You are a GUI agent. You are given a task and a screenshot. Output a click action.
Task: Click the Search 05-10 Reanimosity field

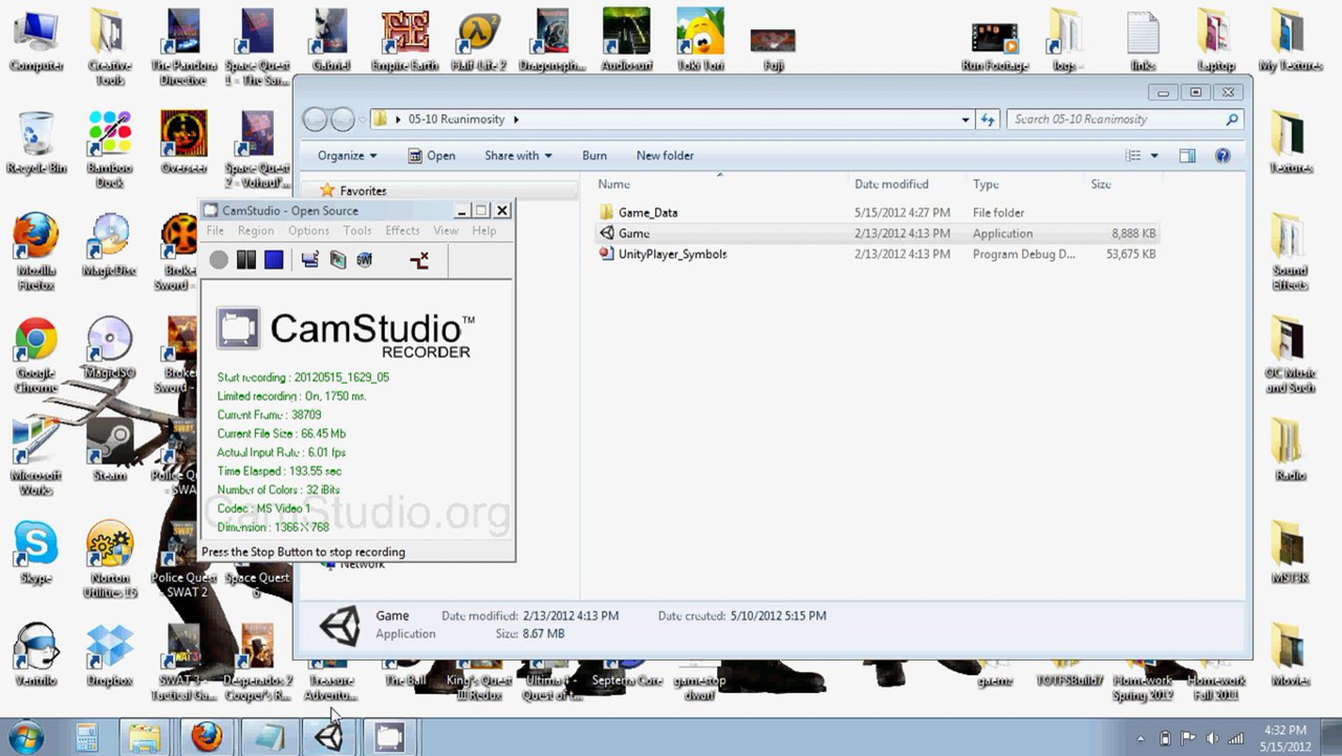pos(1116,119)
